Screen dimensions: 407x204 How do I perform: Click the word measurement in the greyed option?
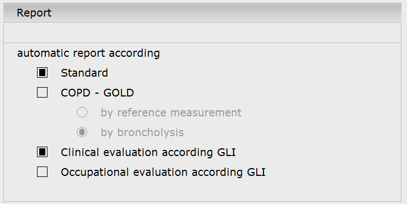(x=205, y=112)
